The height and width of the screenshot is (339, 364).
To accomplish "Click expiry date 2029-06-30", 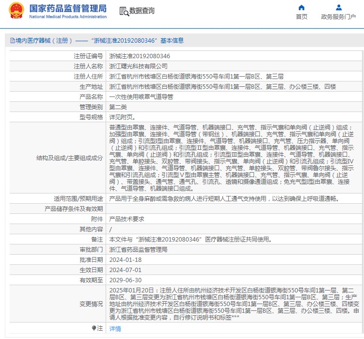I will (126, 280).
